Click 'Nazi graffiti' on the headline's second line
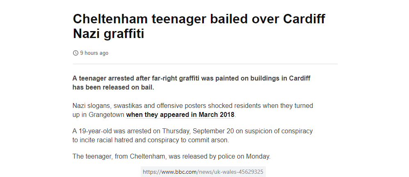 109,34
